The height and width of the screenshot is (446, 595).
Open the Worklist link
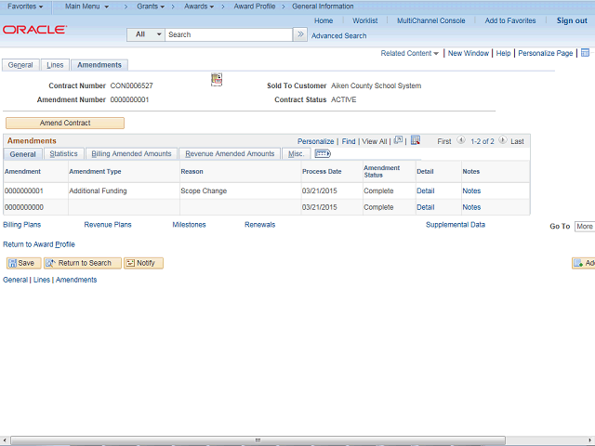pyautogui.click(x=365, y=20)
